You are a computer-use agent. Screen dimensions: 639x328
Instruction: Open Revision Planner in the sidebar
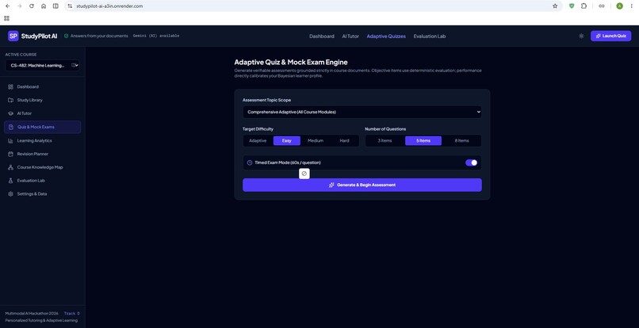point(42,154)
